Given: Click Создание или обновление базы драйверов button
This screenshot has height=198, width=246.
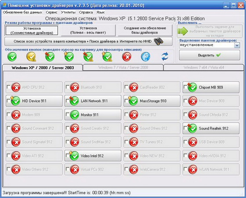Looking at the screenshot, I should pos(145,30).
